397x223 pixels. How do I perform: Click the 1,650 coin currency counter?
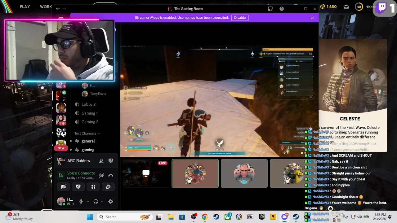(x=328, y=7)
